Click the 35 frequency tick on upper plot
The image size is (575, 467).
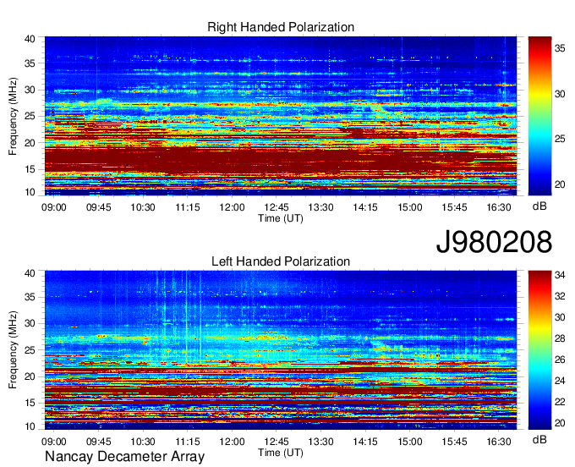tap(30, 63)
